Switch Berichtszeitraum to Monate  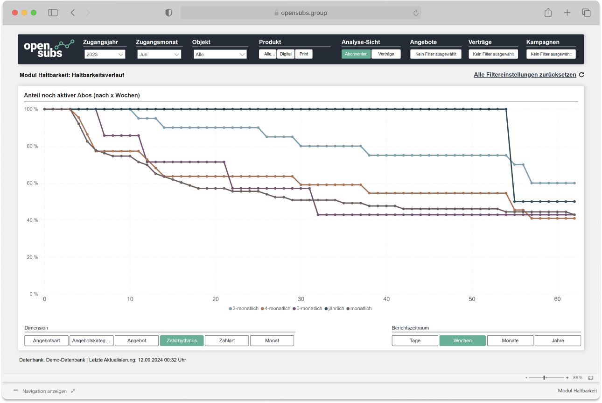pyautogui.click(x=510, y=340)
